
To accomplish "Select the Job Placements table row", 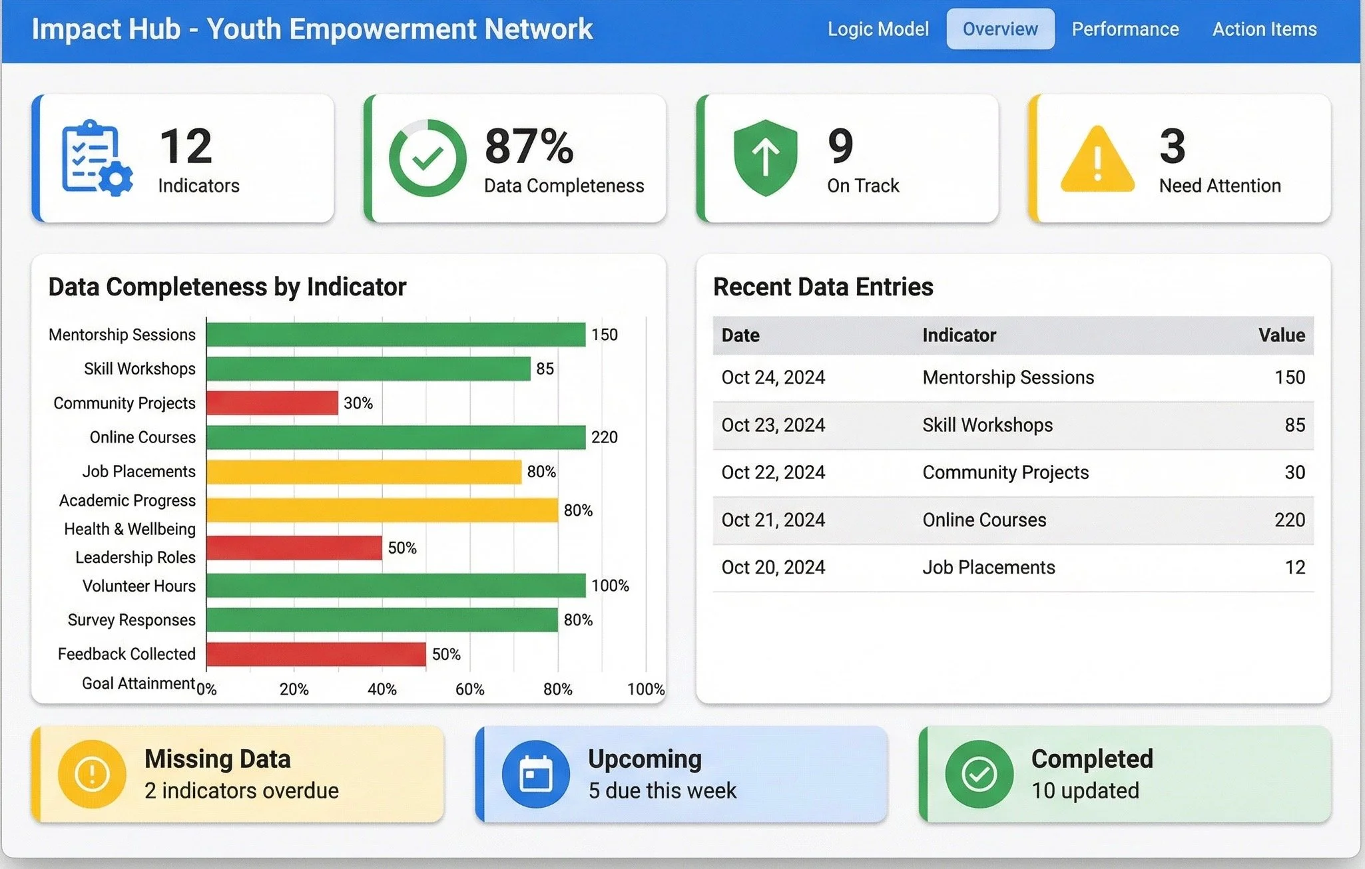I will (x=1012, y=568).
